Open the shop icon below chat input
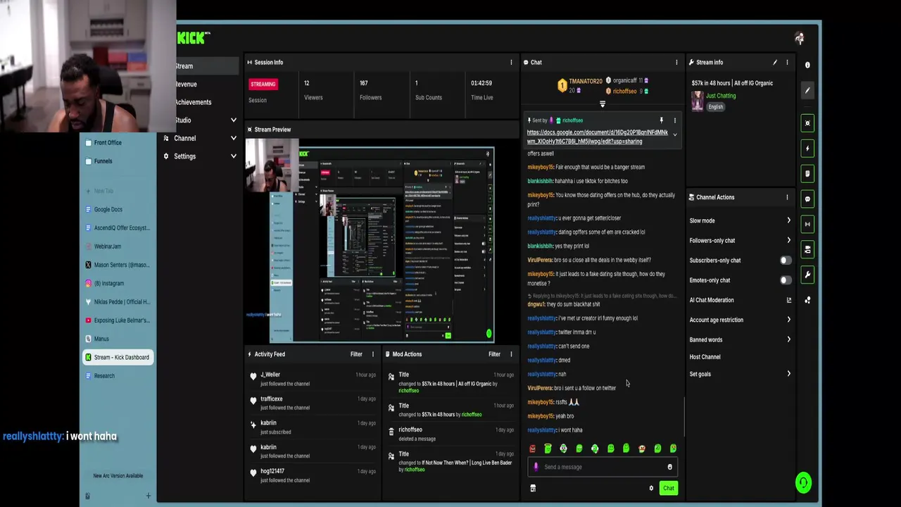Screen dimensions: 901x507 coord(533,488)
